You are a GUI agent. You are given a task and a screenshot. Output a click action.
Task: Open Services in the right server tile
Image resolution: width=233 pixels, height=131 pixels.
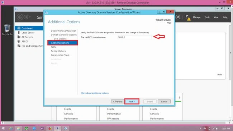click(x=154, y=114)
